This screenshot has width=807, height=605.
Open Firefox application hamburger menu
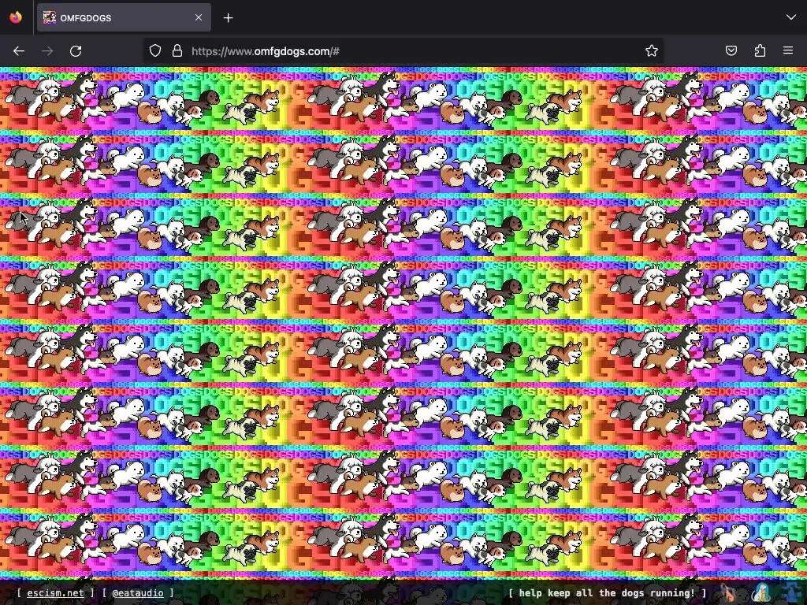pyautogui.click(x=788, y=50)
